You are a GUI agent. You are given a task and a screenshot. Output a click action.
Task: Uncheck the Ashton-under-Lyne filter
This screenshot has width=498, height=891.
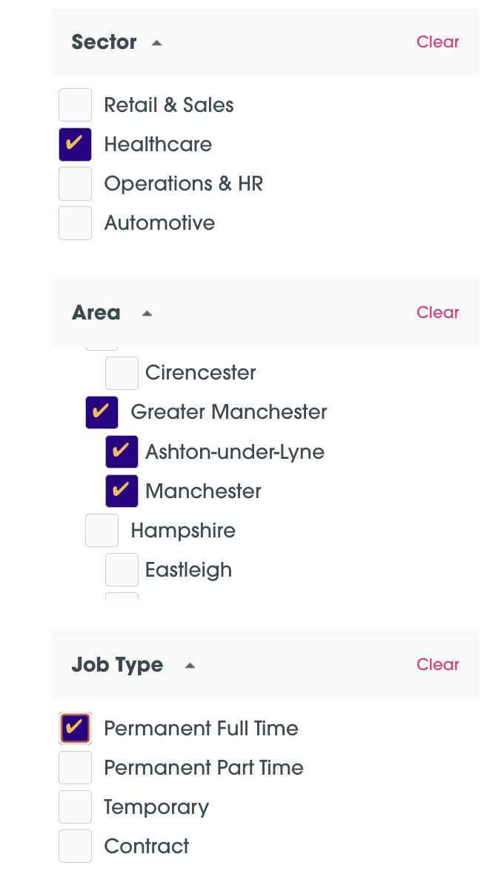pos(122,451)
